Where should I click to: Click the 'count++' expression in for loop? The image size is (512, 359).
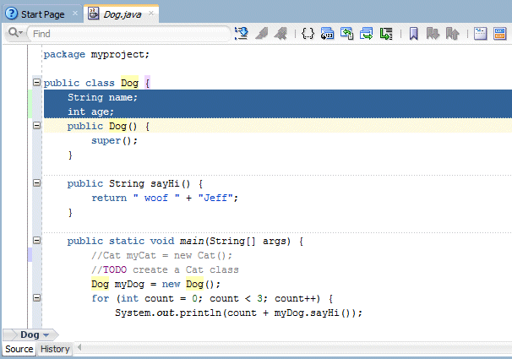[296, 298]
